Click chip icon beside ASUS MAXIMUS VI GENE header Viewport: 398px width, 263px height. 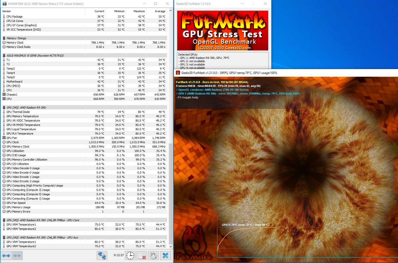tap(4, 56)
